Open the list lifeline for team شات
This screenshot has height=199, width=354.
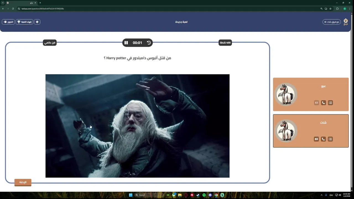[x=330, y=139]
